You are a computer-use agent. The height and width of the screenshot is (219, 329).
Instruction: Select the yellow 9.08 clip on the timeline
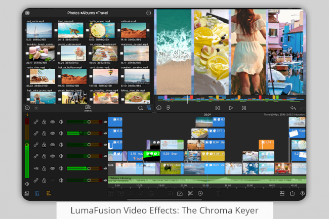click(213, 156)
